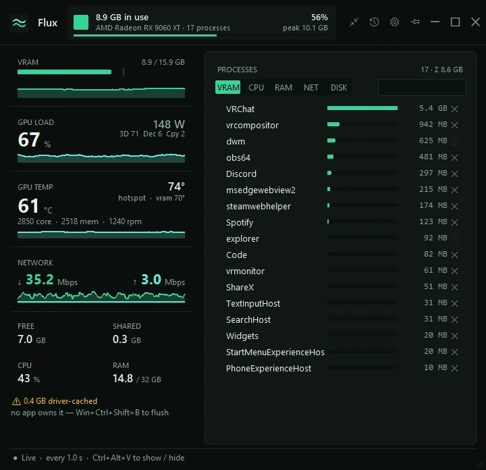Open the history clock icon
Image resolution: width=486 pixels, height=470 pixels.
[374, 22]
